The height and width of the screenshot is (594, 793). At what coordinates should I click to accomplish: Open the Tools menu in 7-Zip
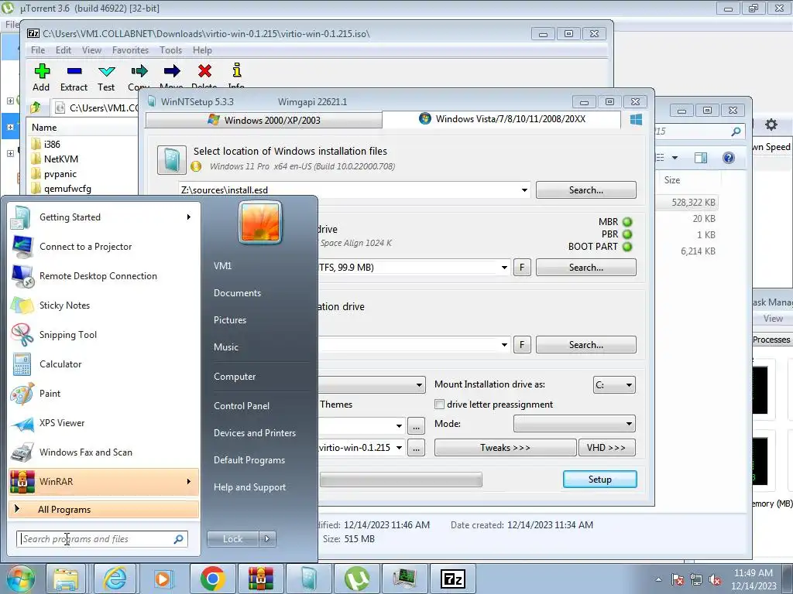coord(170,50)
